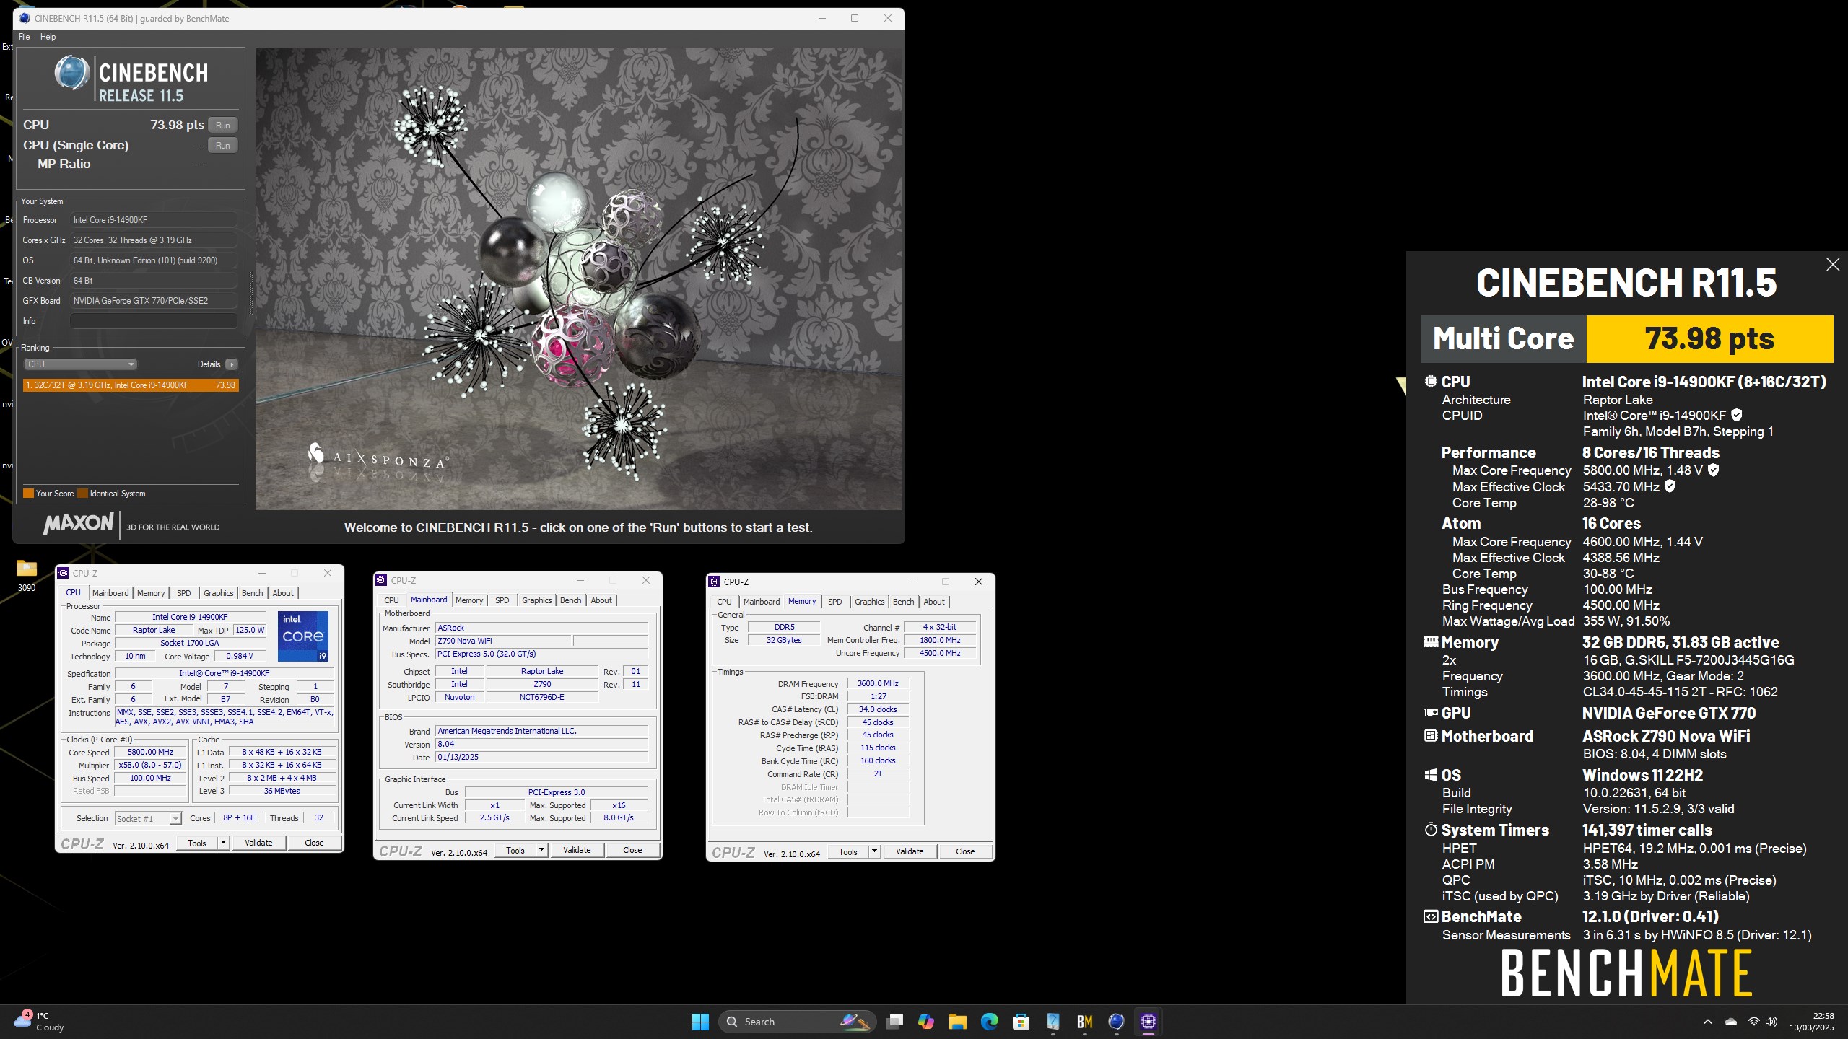Launch Copilot from taskbar

pyautogui.click(x=926, y=1022)
